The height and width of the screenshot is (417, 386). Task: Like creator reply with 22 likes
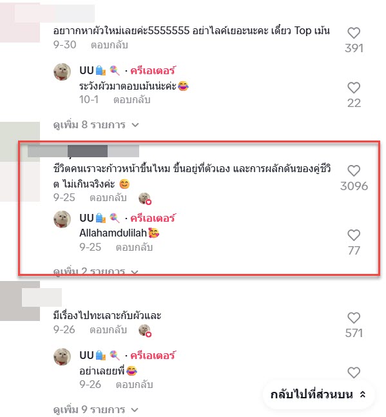[x=354, y=88]
